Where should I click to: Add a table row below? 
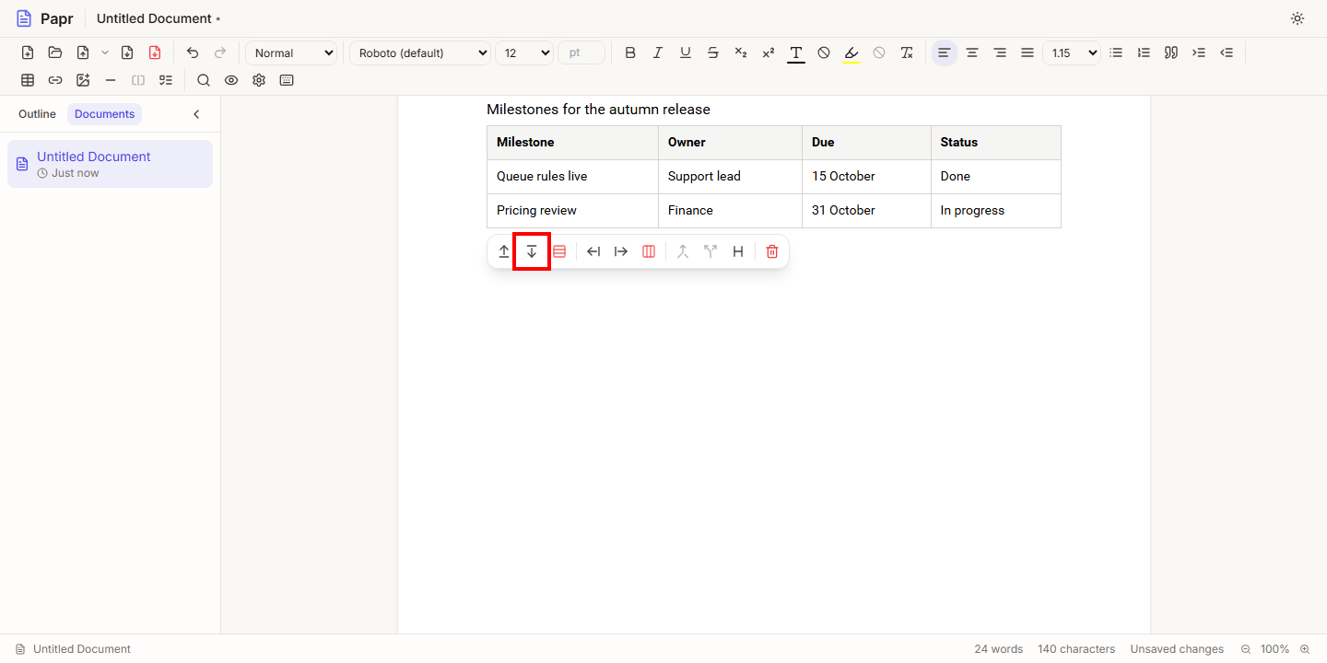coord(532,251)
